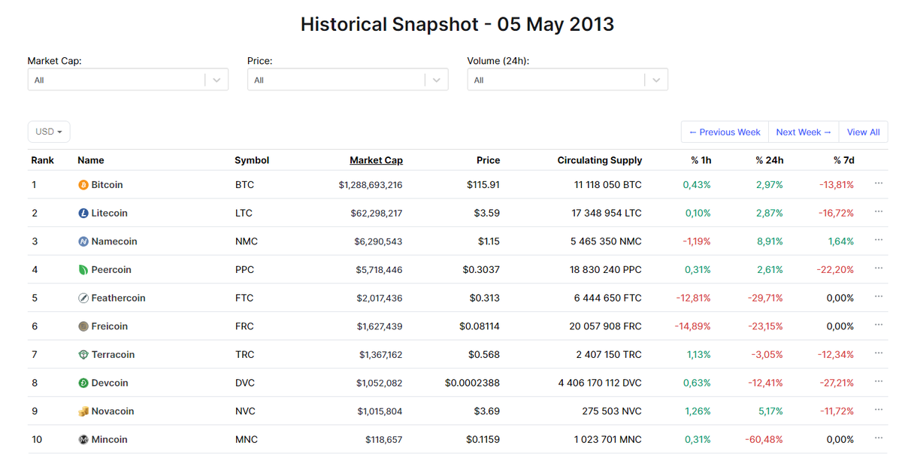Click the Peercoin leaf logo icon
This screenshot has height=461, width=902.
click(x=83, y=270)
